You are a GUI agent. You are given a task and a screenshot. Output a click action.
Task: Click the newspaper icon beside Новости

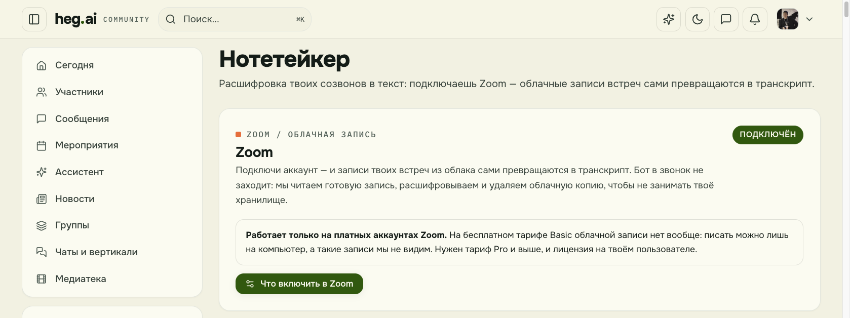42,199
